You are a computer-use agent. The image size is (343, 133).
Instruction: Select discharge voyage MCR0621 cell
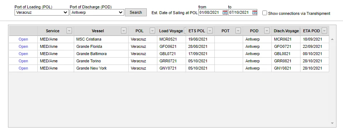[x=286, y=40]
